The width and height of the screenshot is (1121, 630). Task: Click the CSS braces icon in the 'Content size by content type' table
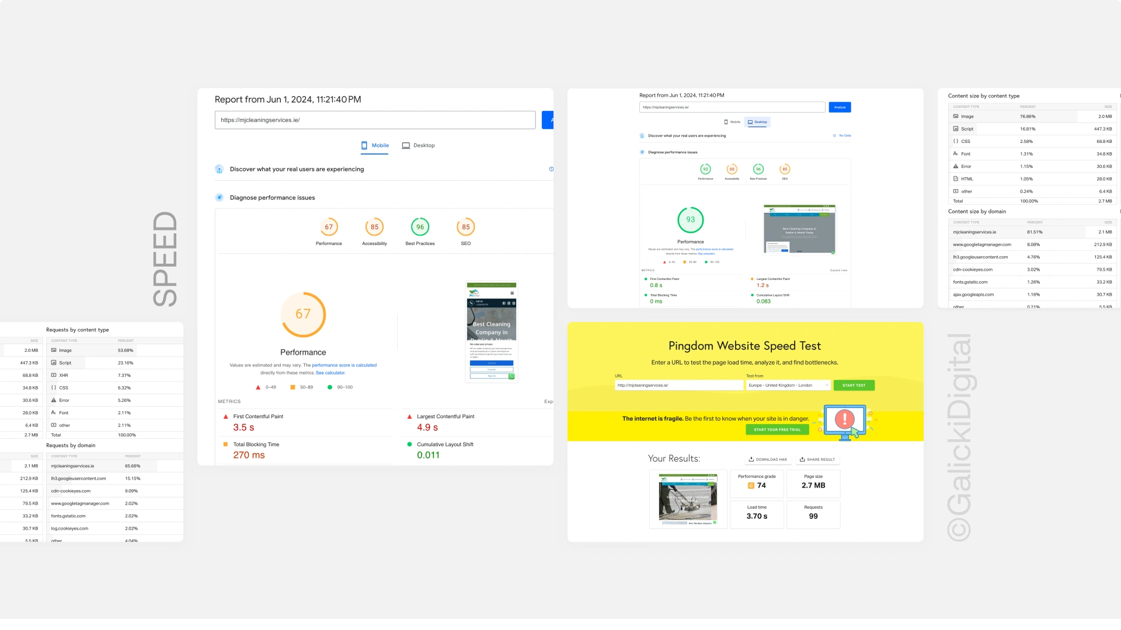pyautogui.click(x=956, y=141)
